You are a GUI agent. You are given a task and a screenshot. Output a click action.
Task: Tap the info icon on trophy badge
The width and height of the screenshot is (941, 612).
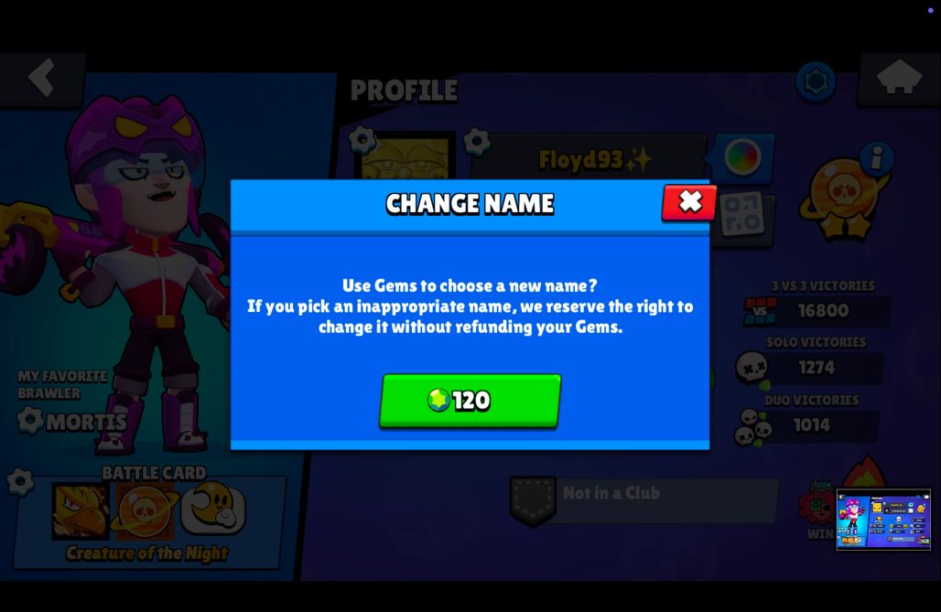[x=876, y=157]
